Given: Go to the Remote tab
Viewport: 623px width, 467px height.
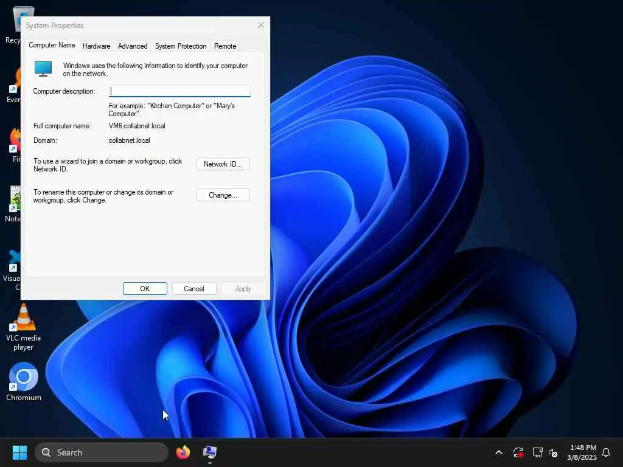Looking at the screenshot, I should 225,46.
